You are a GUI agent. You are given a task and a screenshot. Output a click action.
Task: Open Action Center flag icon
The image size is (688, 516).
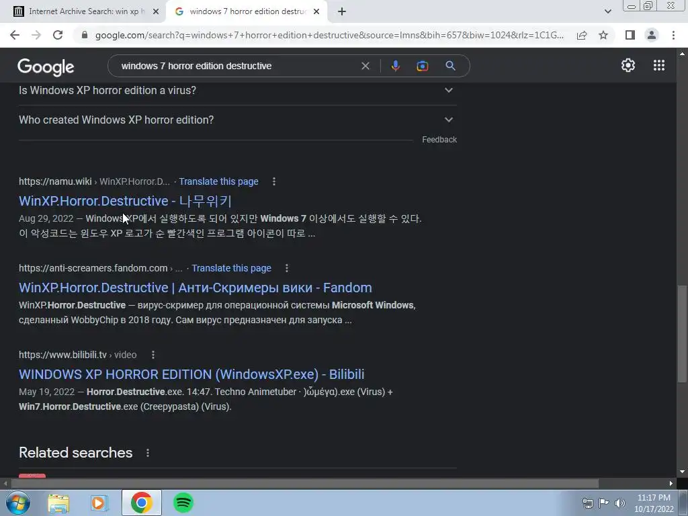click(x=604, y=503)
